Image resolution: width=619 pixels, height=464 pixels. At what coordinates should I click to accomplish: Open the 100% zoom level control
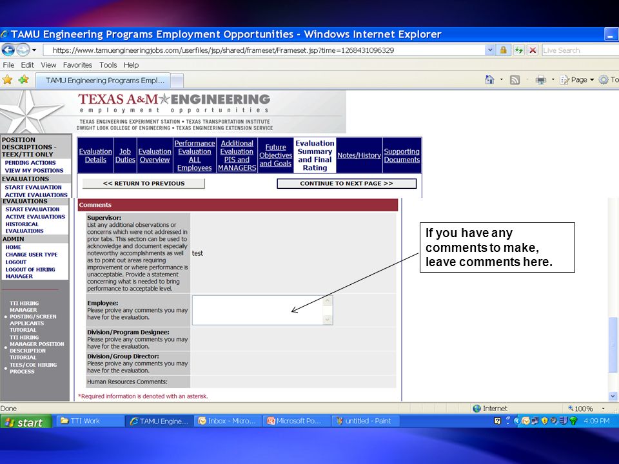580,409
